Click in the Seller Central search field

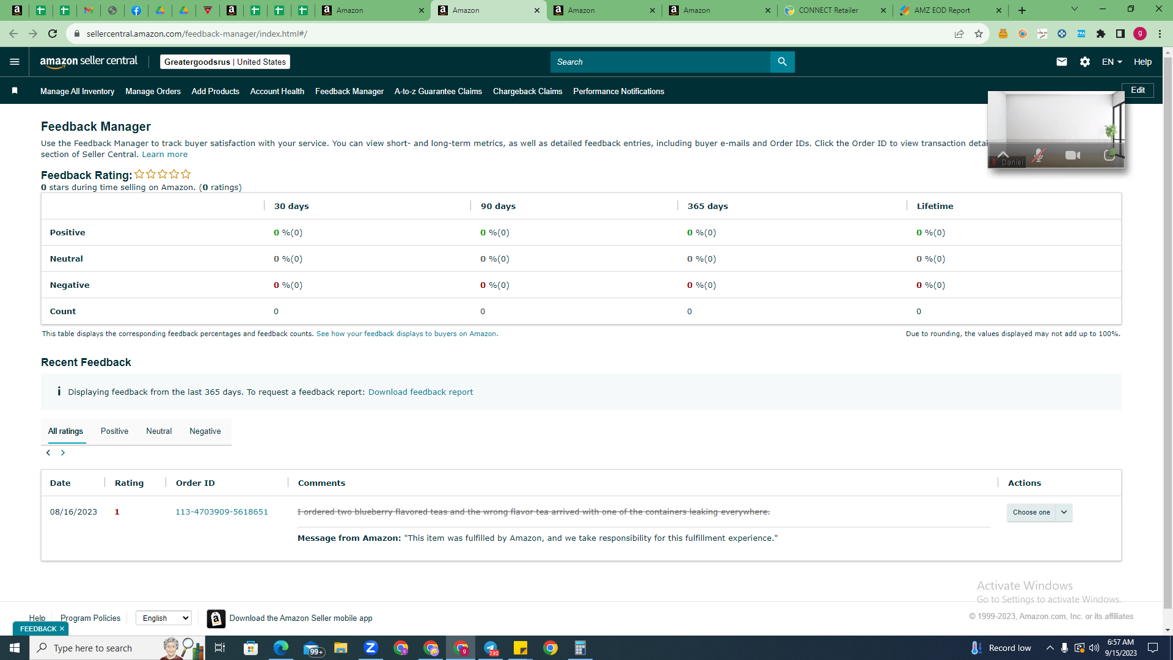(x=660, y=62)
